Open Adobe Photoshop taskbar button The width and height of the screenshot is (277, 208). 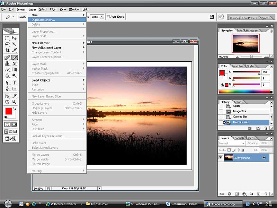[223, 204]
